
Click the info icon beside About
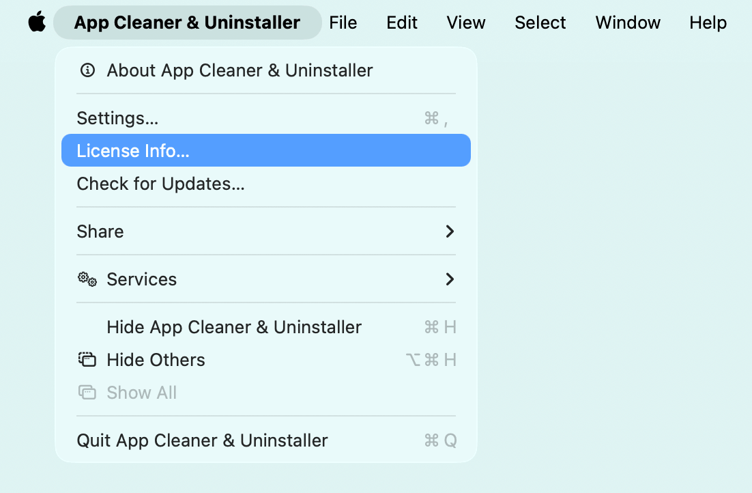click(x=87, y=70)
